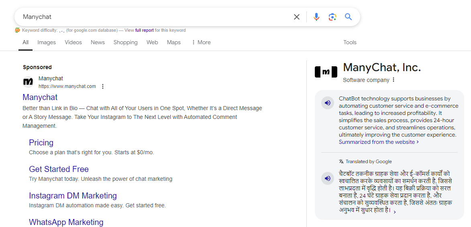
Task: Open the Manychat sponsored headline link
Action: (x=40, y=97)
